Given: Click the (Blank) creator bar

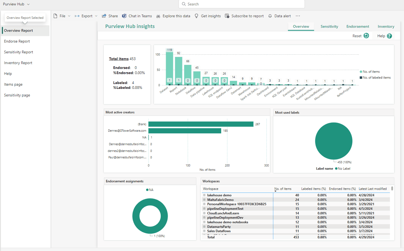Looking at the screenshot, I should pyautogui.click(x=201, y=124).
